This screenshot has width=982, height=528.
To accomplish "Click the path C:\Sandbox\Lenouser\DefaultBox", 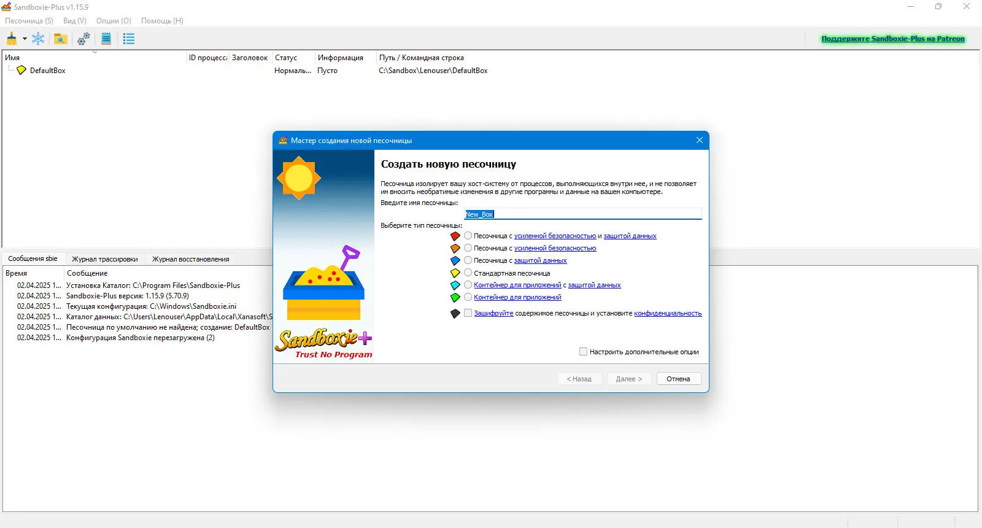I will 433,71.
